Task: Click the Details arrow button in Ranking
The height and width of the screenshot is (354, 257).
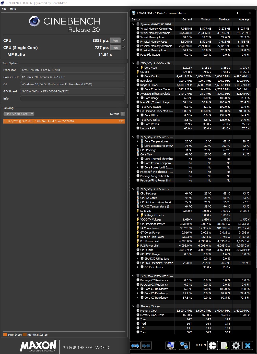Action: (x=123, y=114)
